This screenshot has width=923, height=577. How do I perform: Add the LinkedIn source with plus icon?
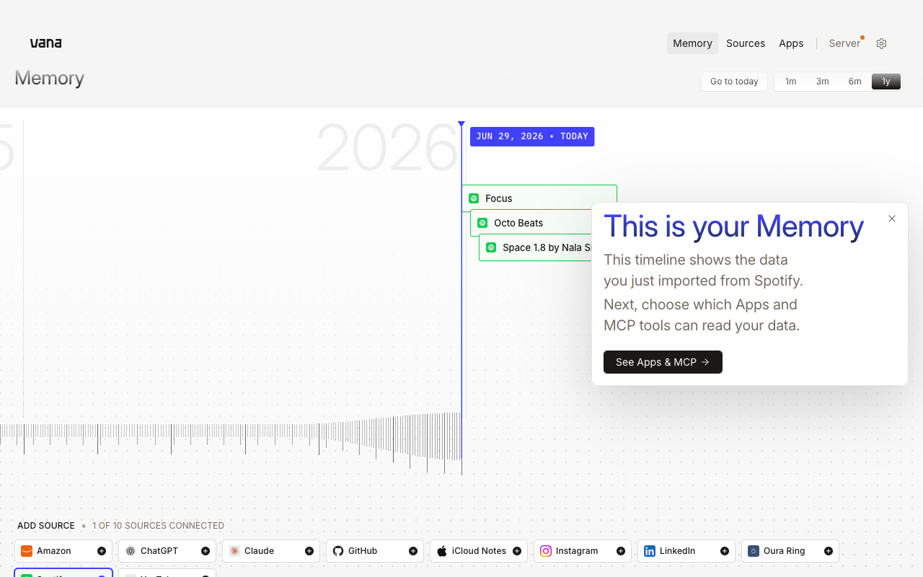click(x=725, y=551)
